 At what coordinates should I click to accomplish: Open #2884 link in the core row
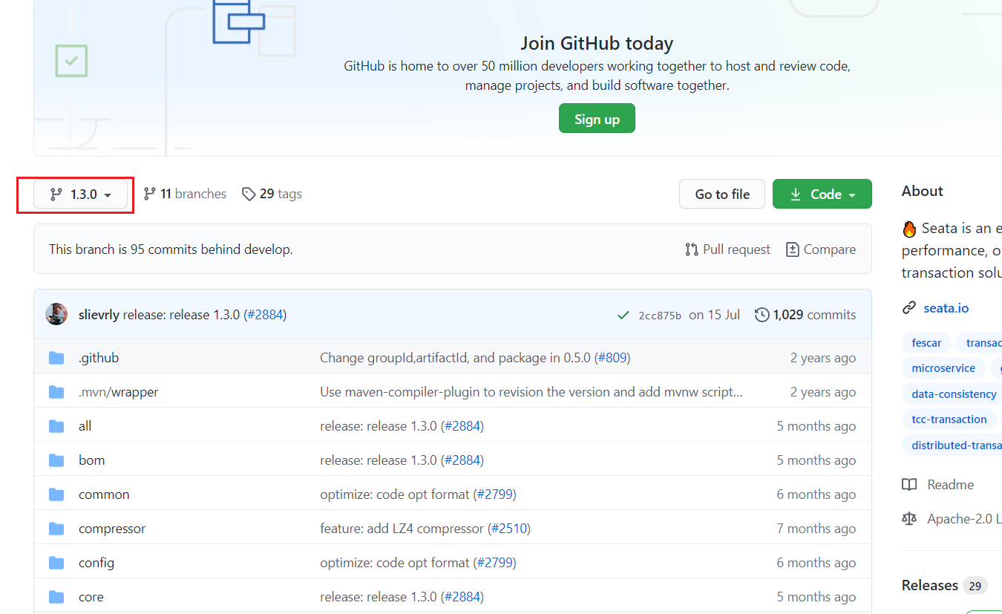(462, 597)
